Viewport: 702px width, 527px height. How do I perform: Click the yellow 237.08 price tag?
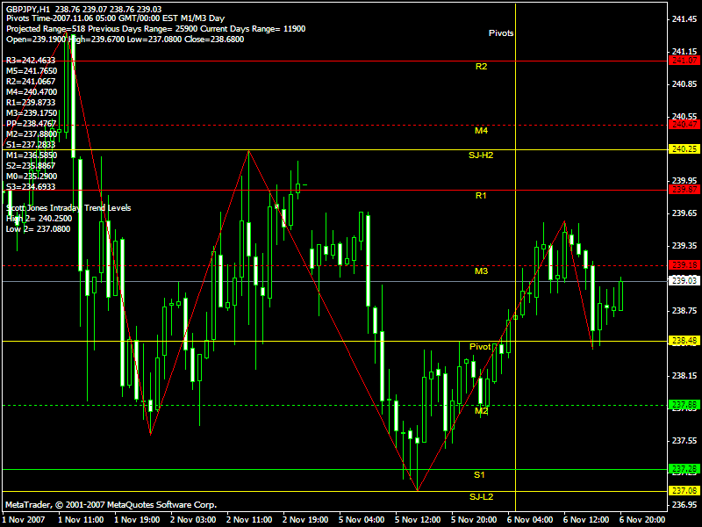click(683, 489)
